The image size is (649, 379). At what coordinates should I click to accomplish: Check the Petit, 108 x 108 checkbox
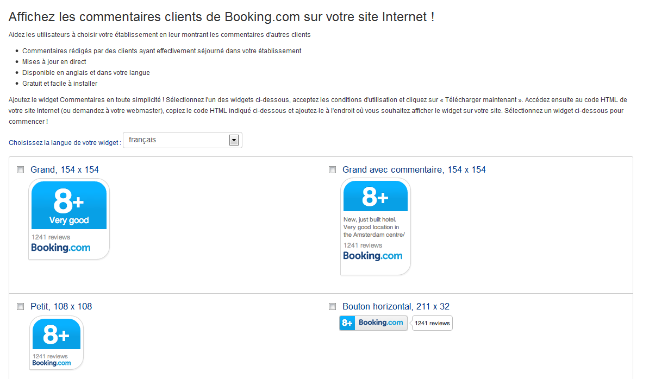pos(20,307)
